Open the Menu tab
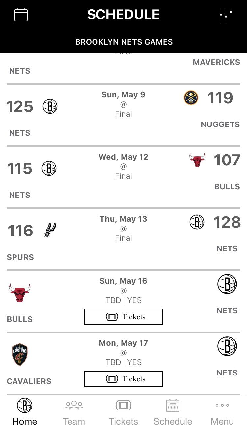The width and height of the screenshot is (247, 428). pos(222,412)
